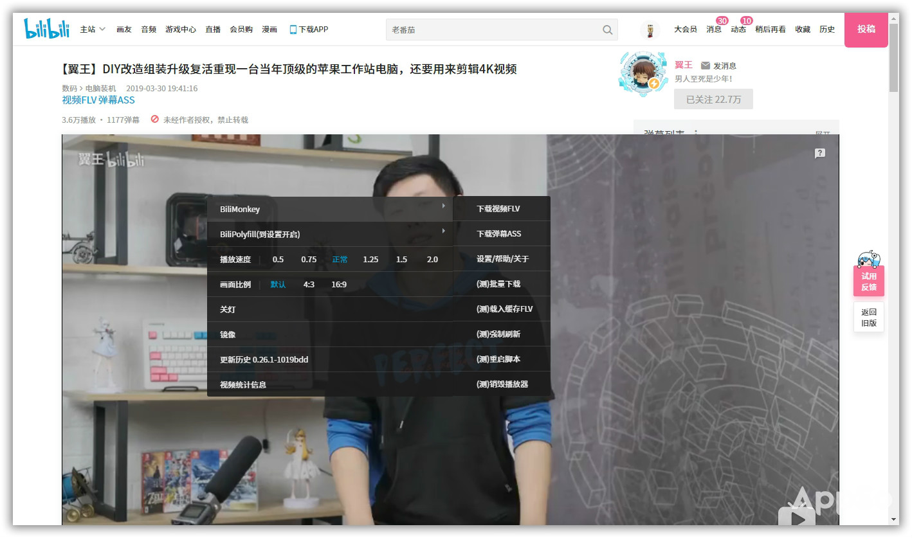Click the bilibili logo

tap(46, 28)
